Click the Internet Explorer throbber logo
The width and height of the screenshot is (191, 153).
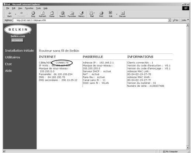[x=186, y=8]
